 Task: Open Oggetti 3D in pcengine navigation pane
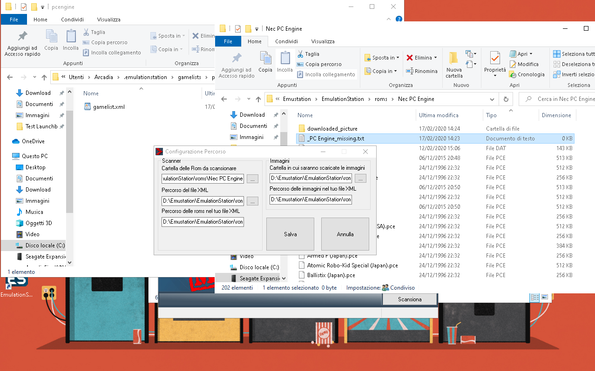point(39,223)
